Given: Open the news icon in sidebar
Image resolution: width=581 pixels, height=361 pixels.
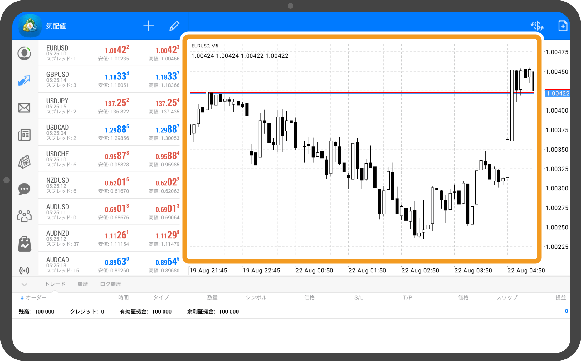Looking at the screenshot, I should click(x=24, y=135).
